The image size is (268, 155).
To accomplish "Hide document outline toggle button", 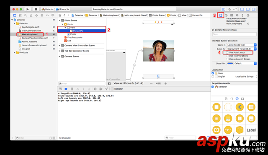I will coord(109,83).
